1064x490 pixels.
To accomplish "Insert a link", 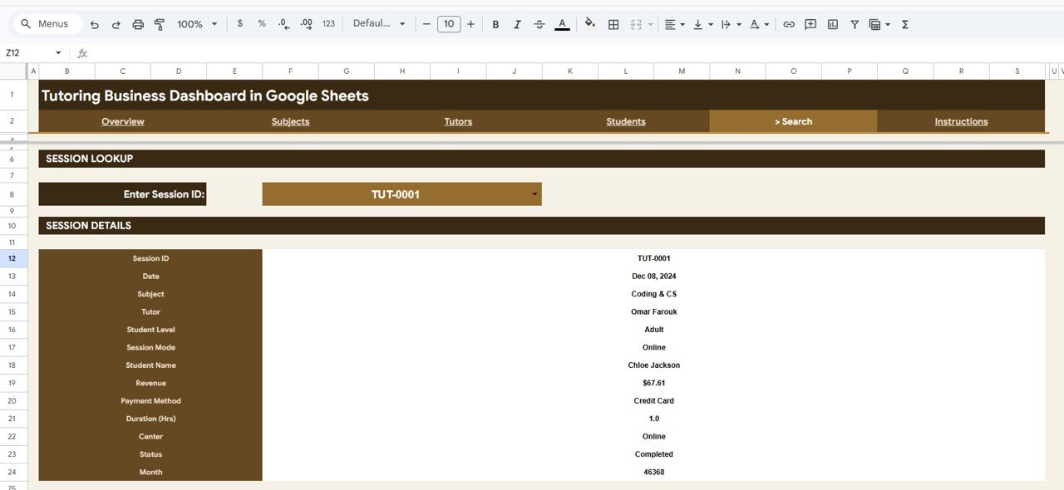I will (x=789, y=24).
